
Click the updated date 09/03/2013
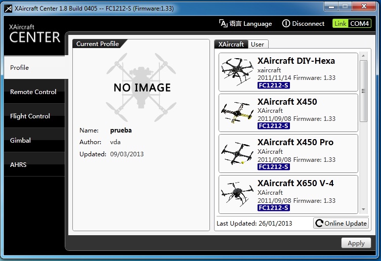point(127,154)
